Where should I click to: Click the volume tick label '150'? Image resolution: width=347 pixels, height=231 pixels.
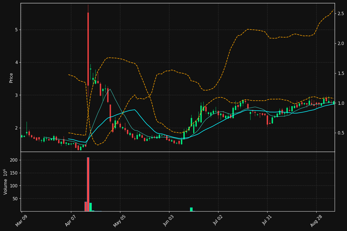click(14, 173)
